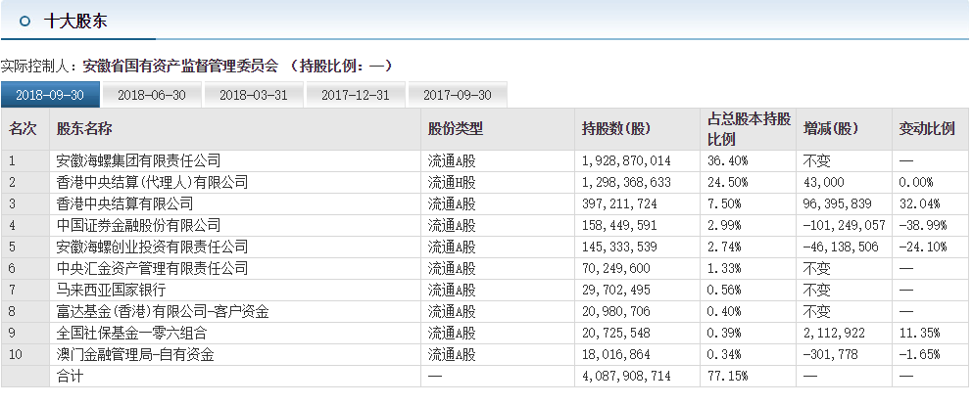Click the 增减(股) column header
Viewport: 973px width, 405px height.
click(830, 128)
